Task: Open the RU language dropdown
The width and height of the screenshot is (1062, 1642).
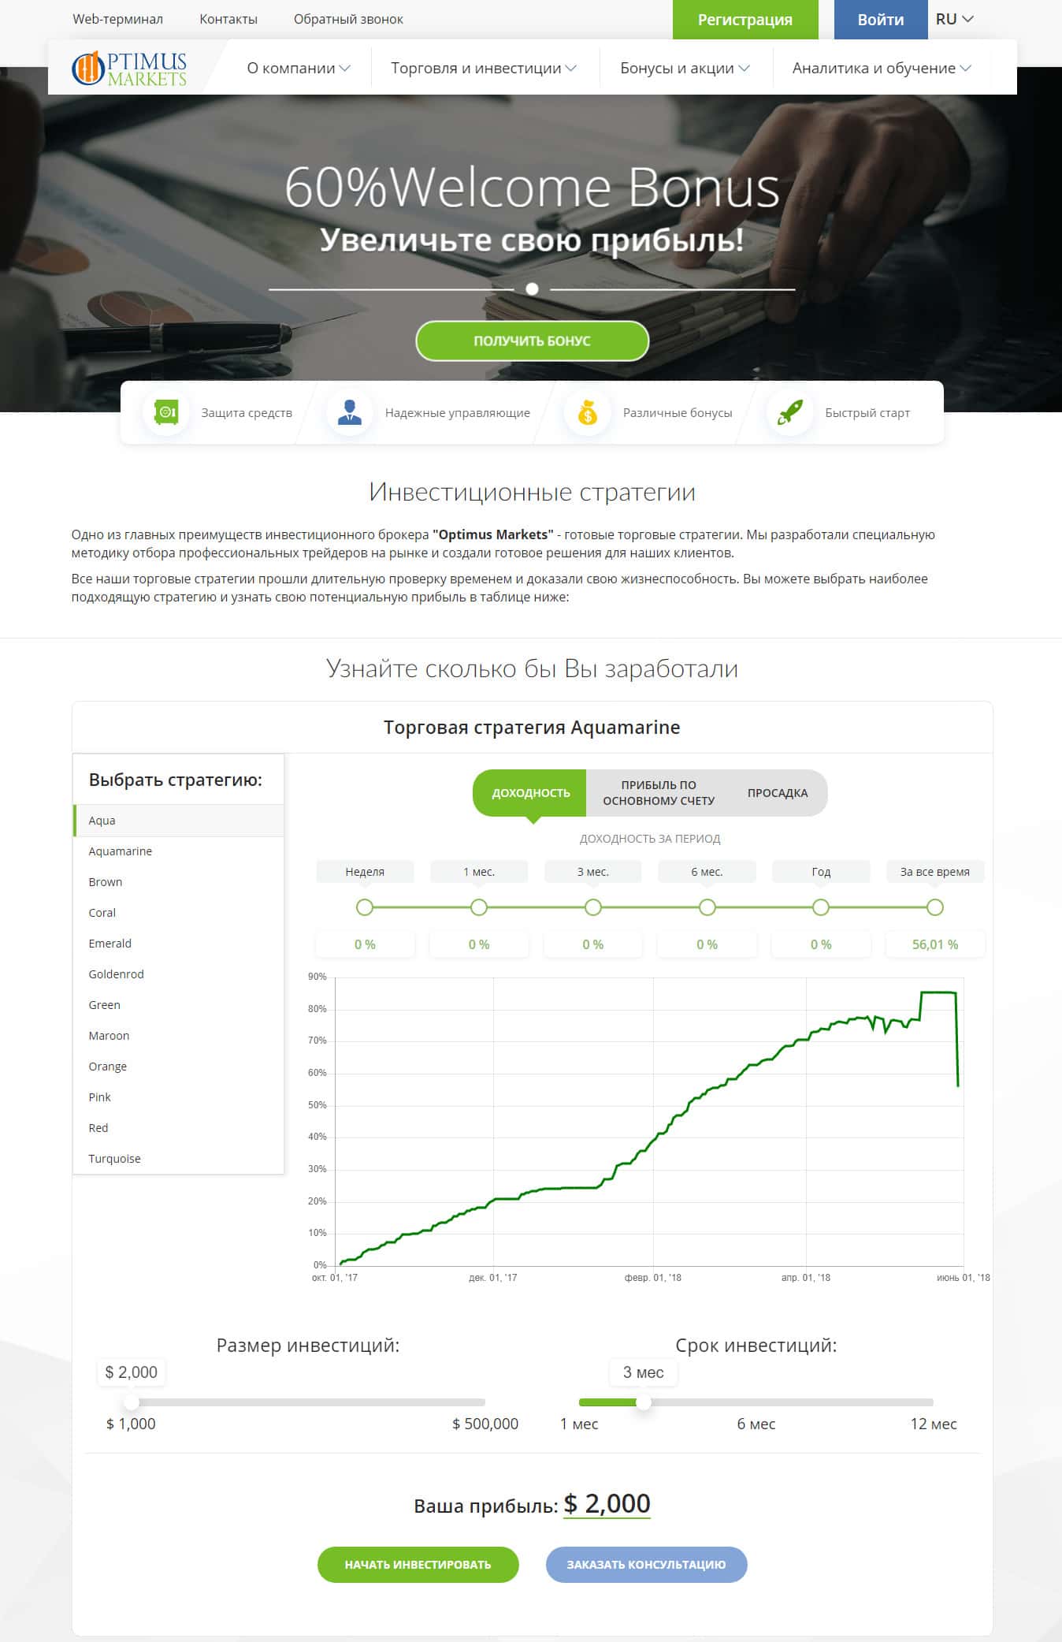Action: (954, 19)
